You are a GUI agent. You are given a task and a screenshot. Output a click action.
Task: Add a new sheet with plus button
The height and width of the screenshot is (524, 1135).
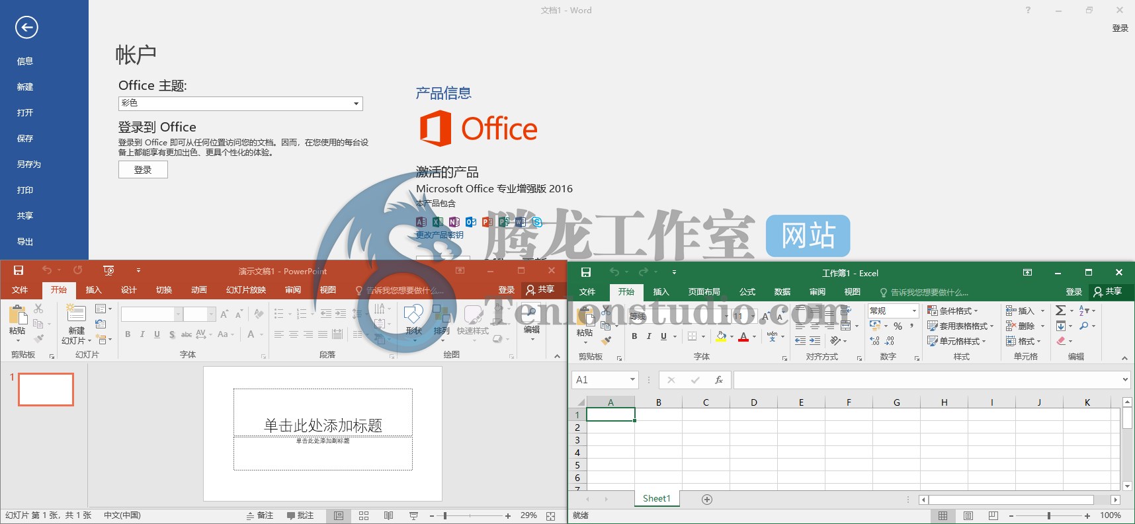coord(707,500)
